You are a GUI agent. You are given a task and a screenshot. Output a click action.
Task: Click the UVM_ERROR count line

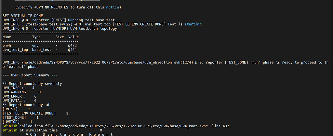(20, 96)
